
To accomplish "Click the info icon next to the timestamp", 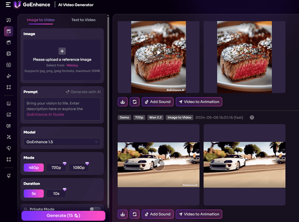I will point(252,117).
